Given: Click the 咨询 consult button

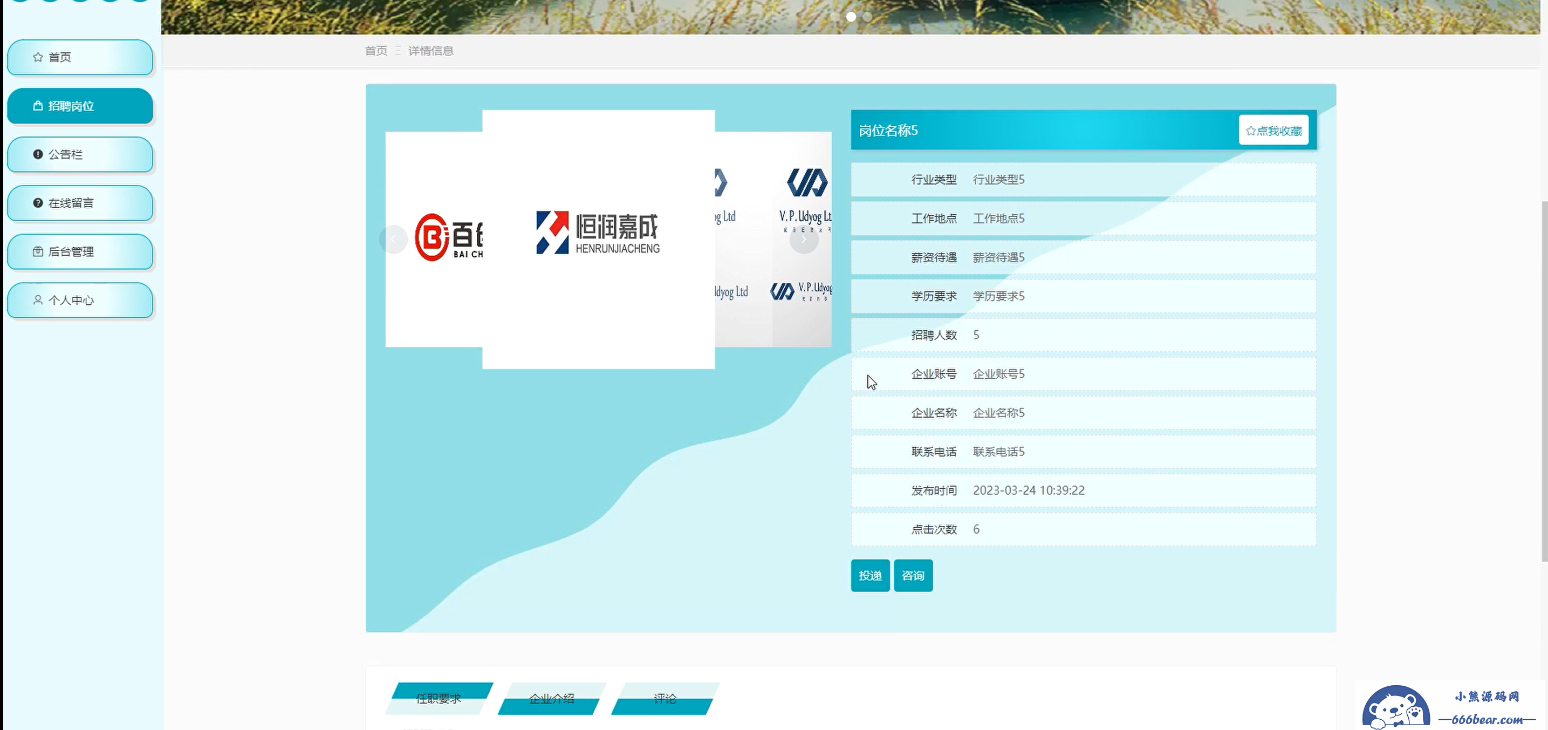Looking at the screenshot, I should 913,576.
